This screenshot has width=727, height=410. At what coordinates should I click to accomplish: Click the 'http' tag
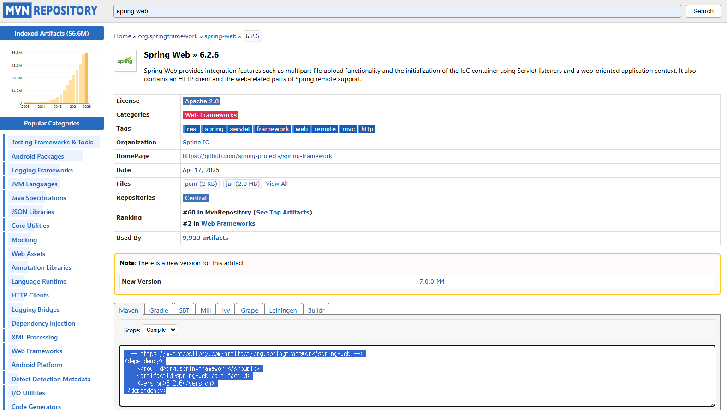coord(367,129)
